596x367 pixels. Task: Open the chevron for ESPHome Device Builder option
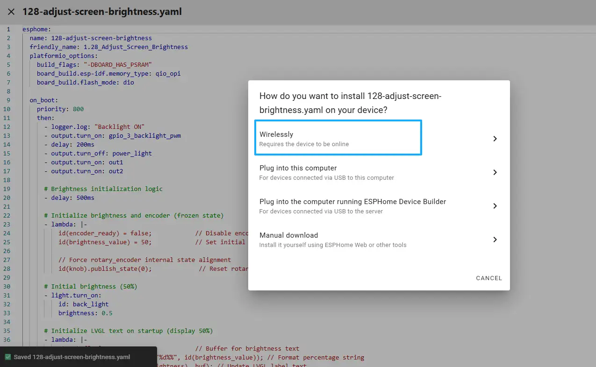[495, 206]
